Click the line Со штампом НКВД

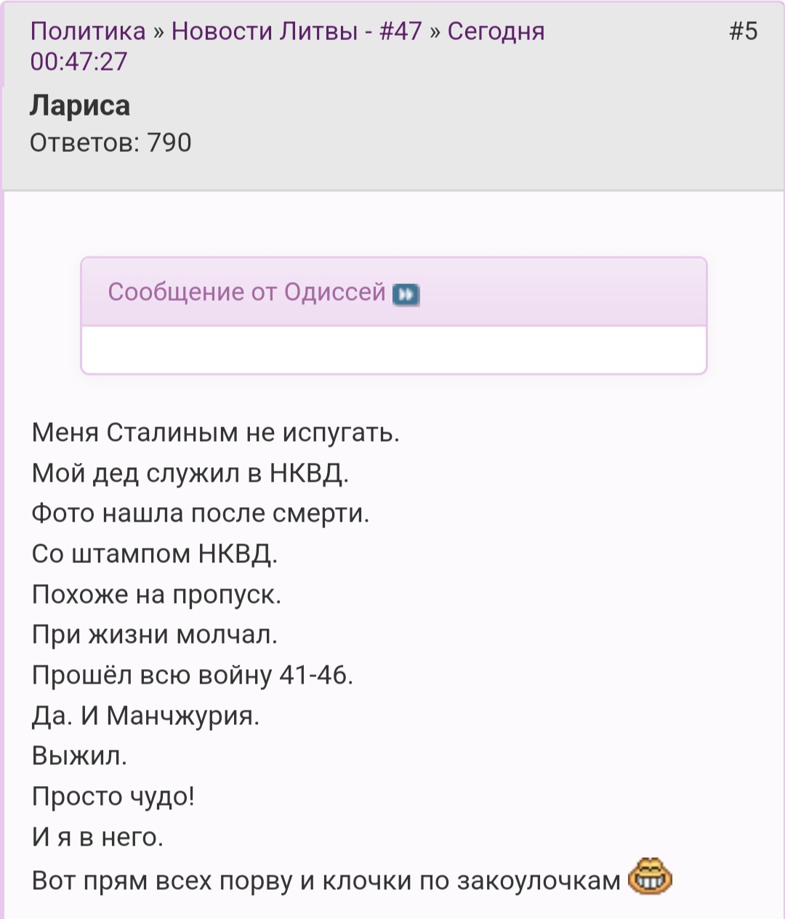[155, 554]
